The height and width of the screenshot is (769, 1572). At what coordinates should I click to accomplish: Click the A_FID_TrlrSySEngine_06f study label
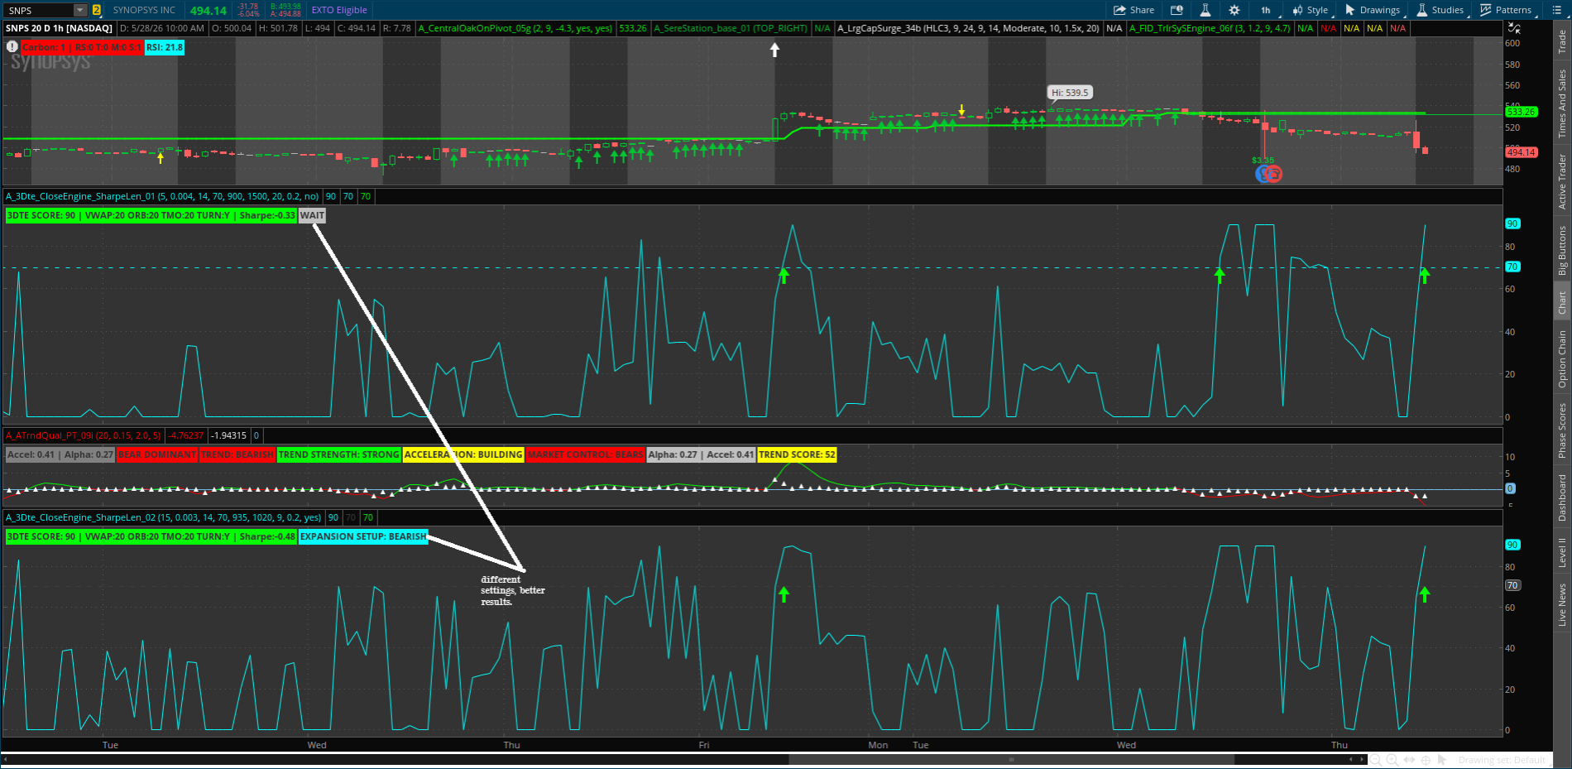1210,28
